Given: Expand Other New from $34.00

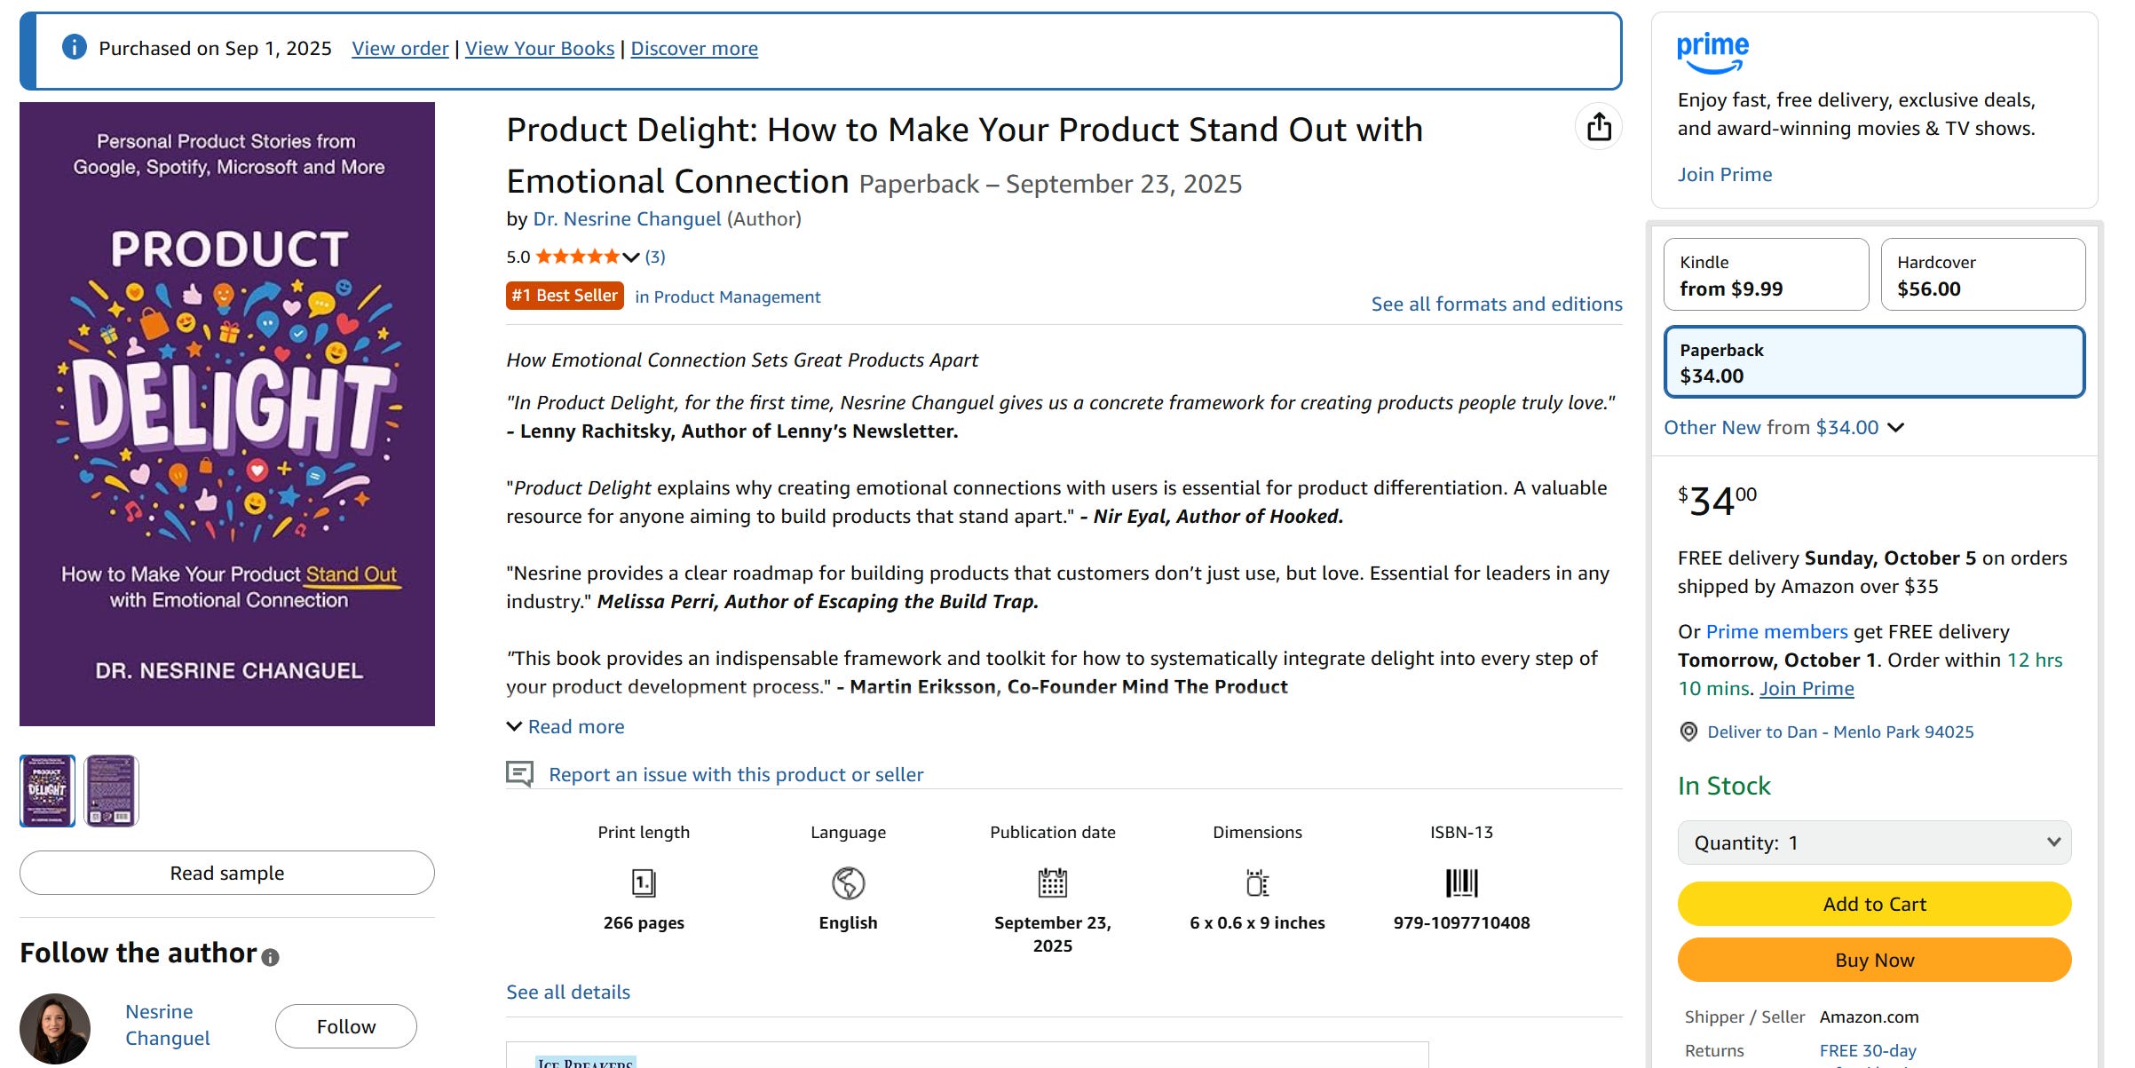Looking at the screenshot, I should click(1783, 427).
